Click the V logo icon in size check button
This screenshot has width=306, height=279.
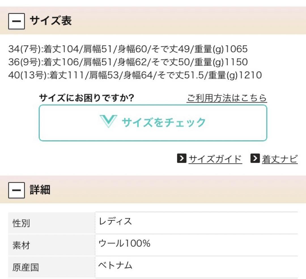(x=108, y=121)
